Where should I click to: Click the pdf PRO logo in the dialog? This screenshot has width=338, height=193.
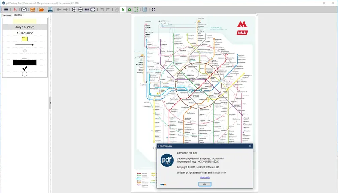point(167,160)
